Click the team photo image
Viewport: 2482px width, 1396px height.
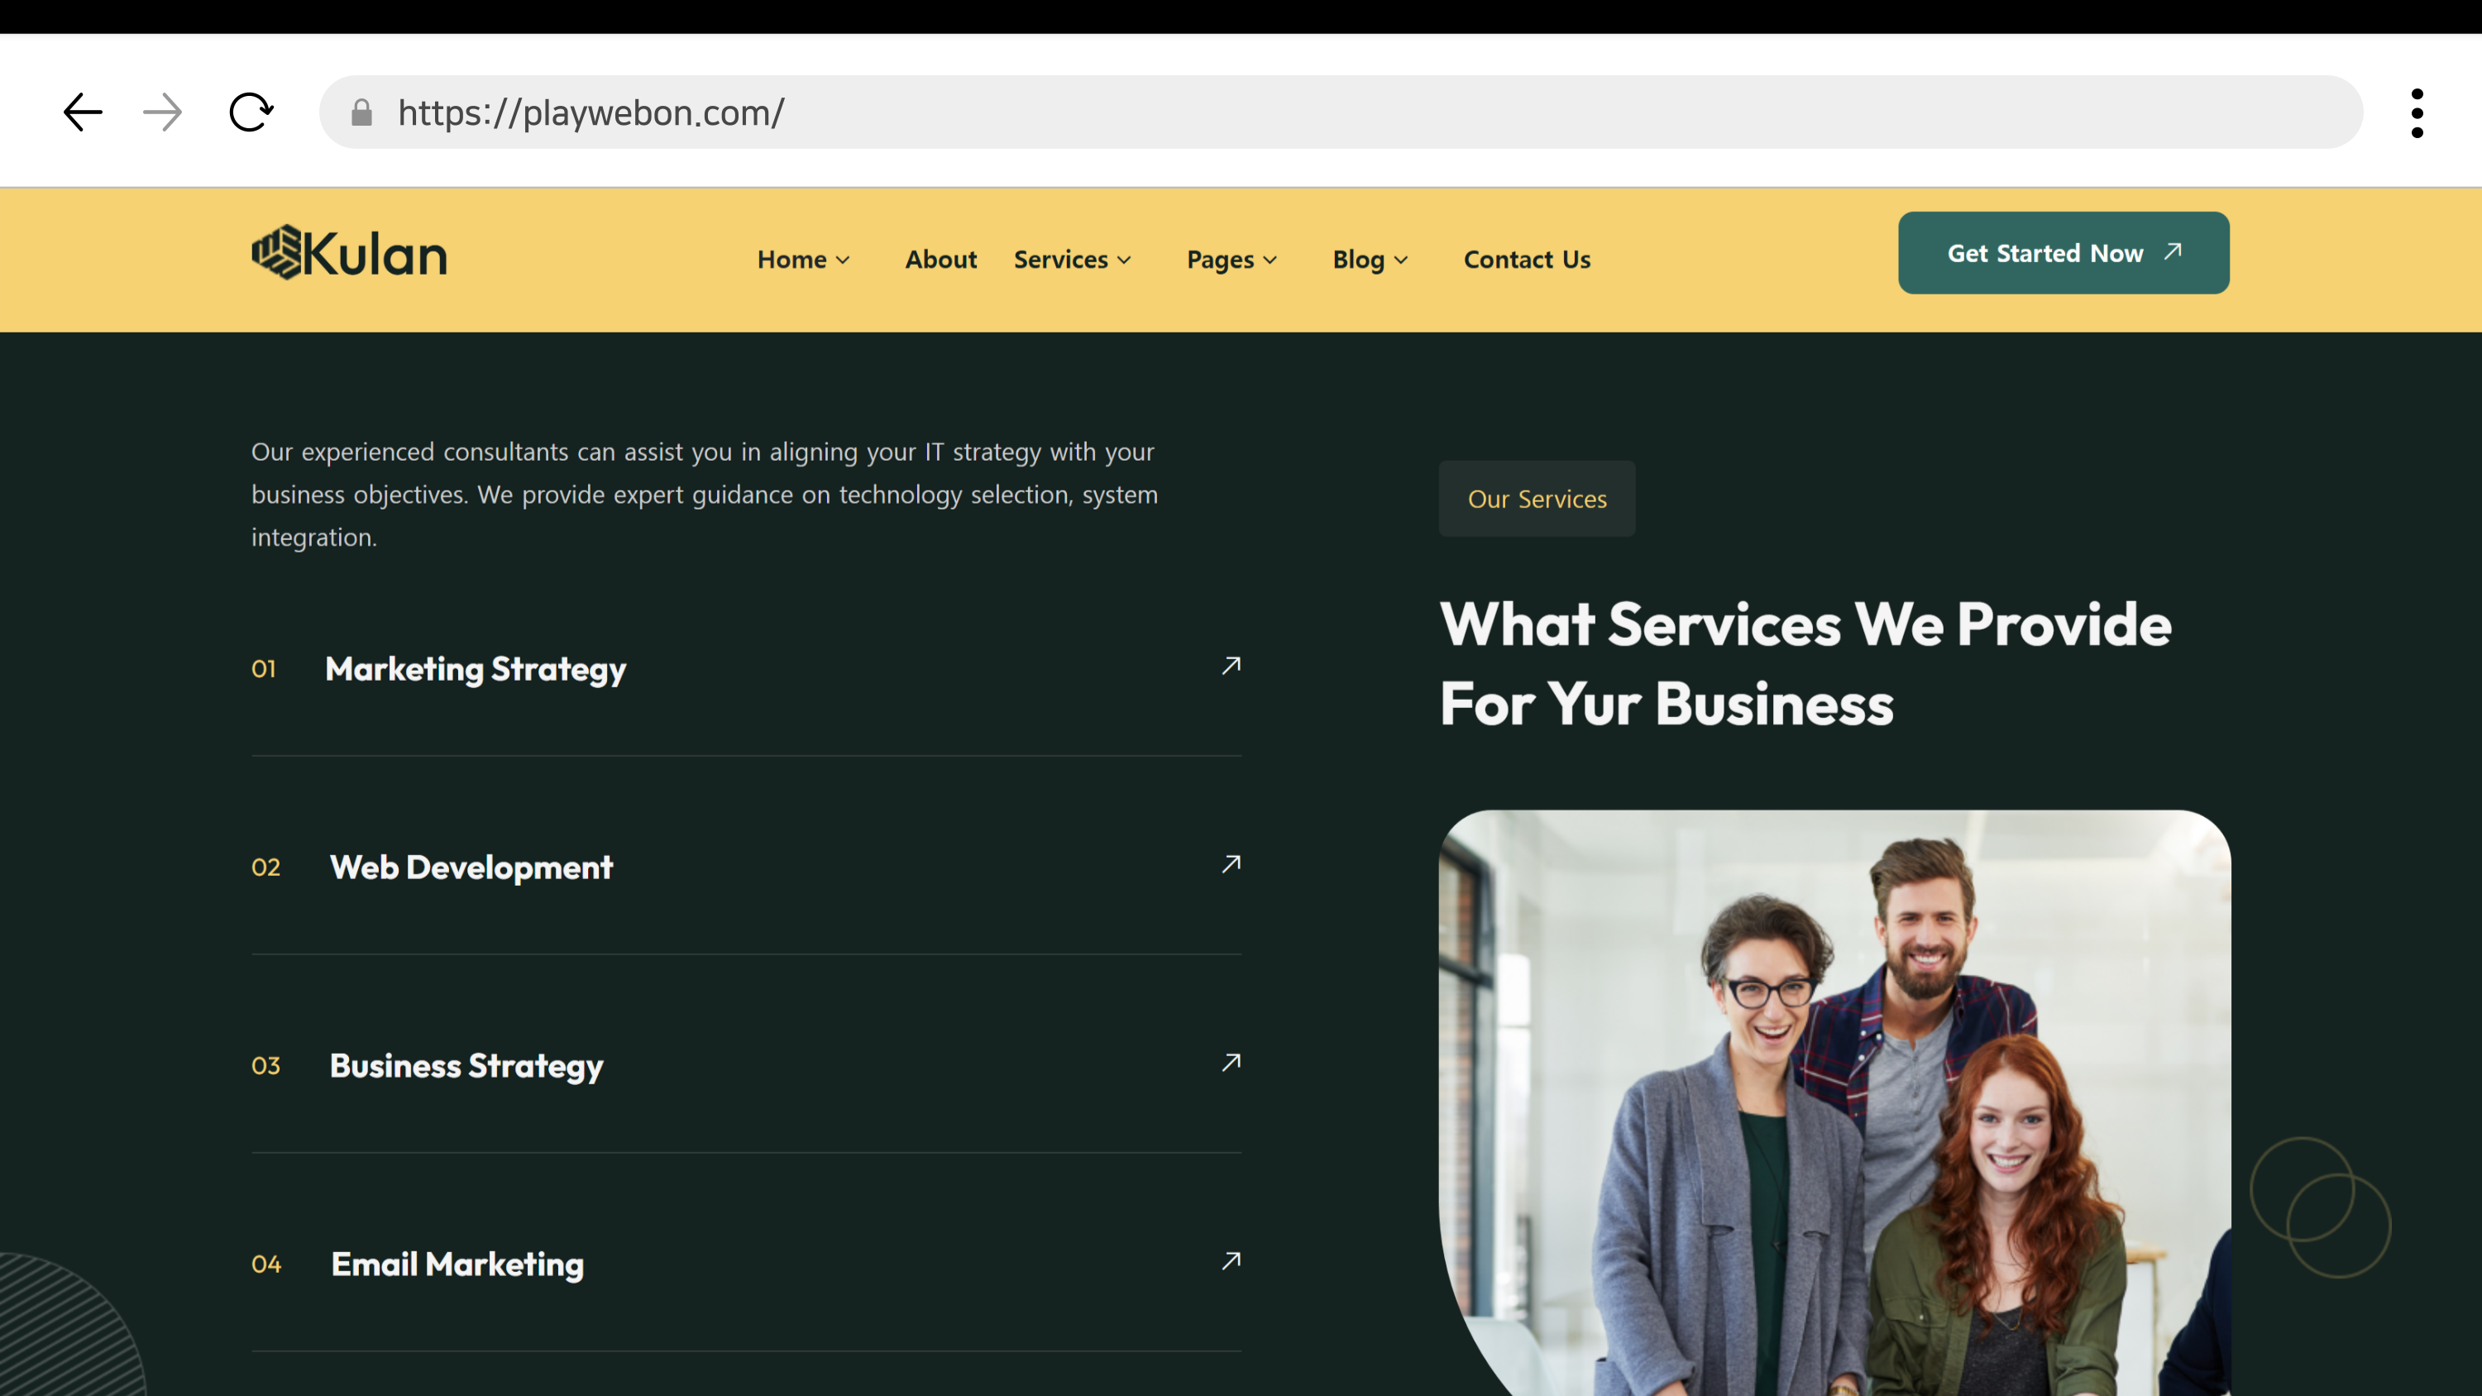tap(1834, 1103)
